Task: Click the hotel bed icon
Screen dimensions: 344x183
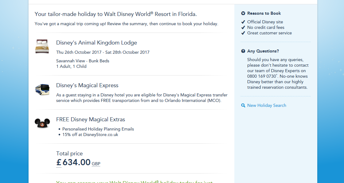Action: pyautogui.click(x=42, y=46)
